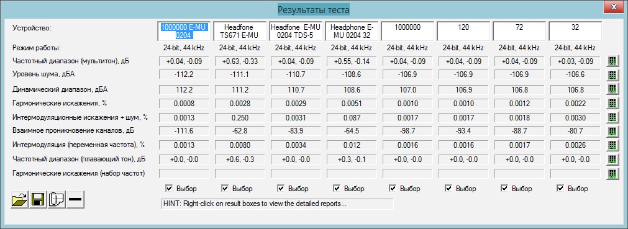This screenshot has height=229, width=628.
Task: Click the device name field containing only 1000000
Action: tap(407, 31)
